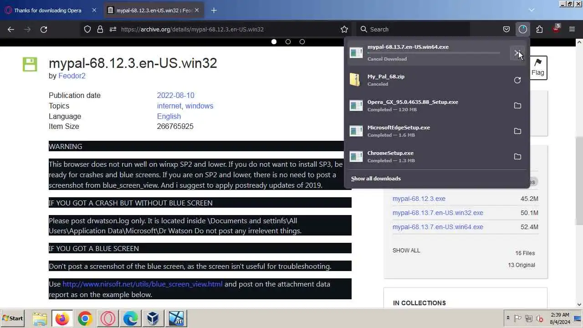View site security padlock information
This screenshot has width=583, height=328.
pyautogui.click(x=100, y=29)
